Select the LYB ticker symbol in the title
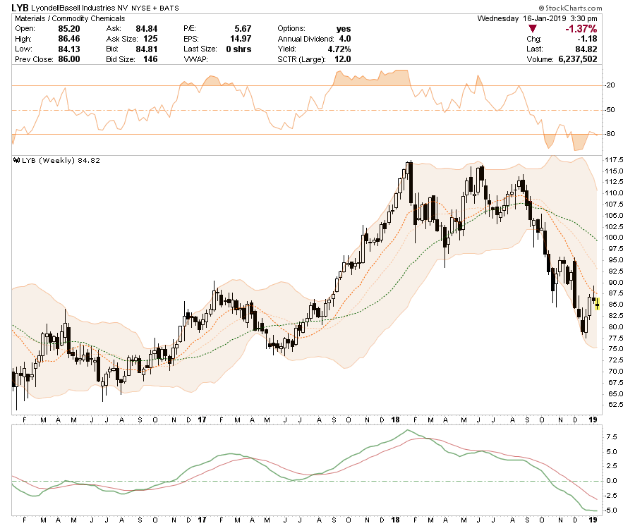Viewport: 635px width, 526px height. point(20,8)
